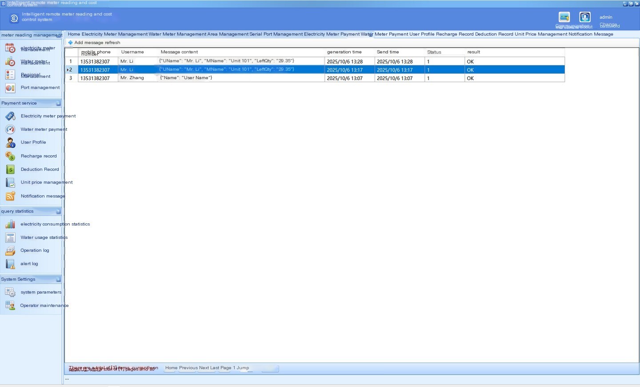Open Regional management sidebar icon
The height and width of the screenshot is (387, 640).
10,75
